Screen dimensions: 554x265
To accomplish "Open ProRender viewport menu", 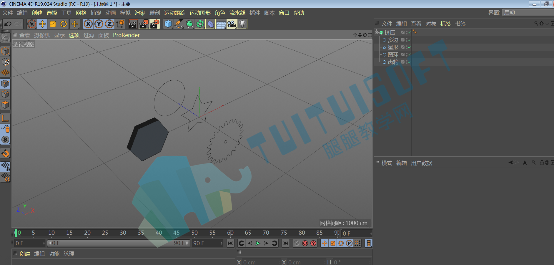I will 126,35.
